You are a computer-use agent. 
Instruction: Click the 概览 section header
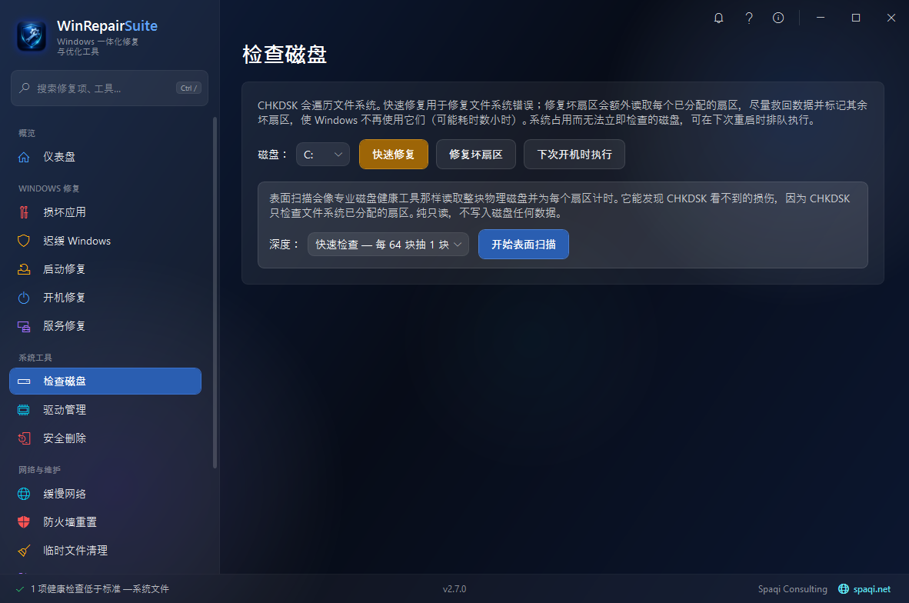pos(27,133)
